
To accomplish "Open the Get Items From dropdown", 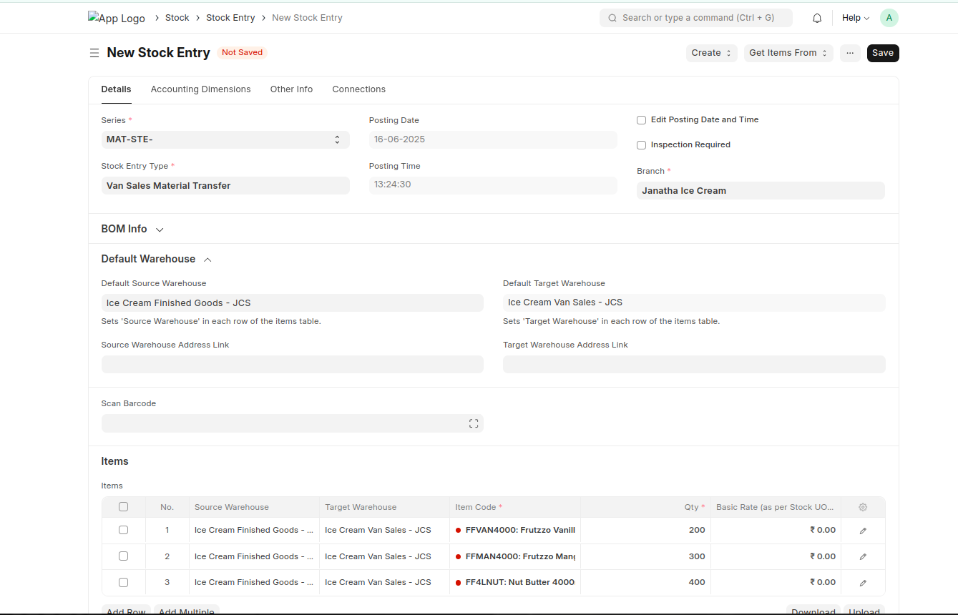I will coord(788,53).
